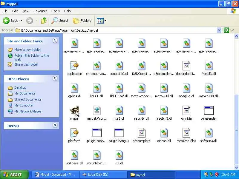Select the omni.ja file icon

point(186,110)
